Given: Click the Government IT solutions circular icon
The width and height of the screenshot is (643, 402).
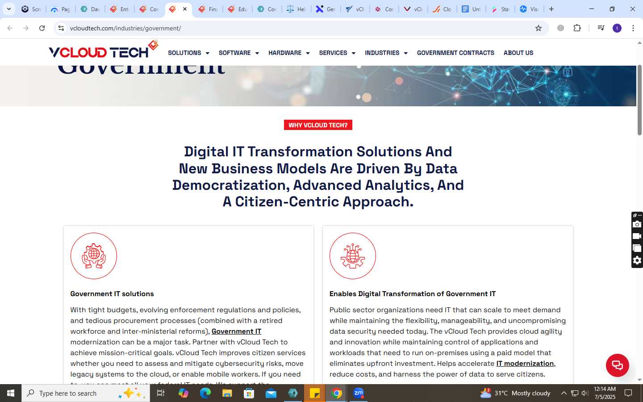Looking at the screenshot, I should 94,256.
